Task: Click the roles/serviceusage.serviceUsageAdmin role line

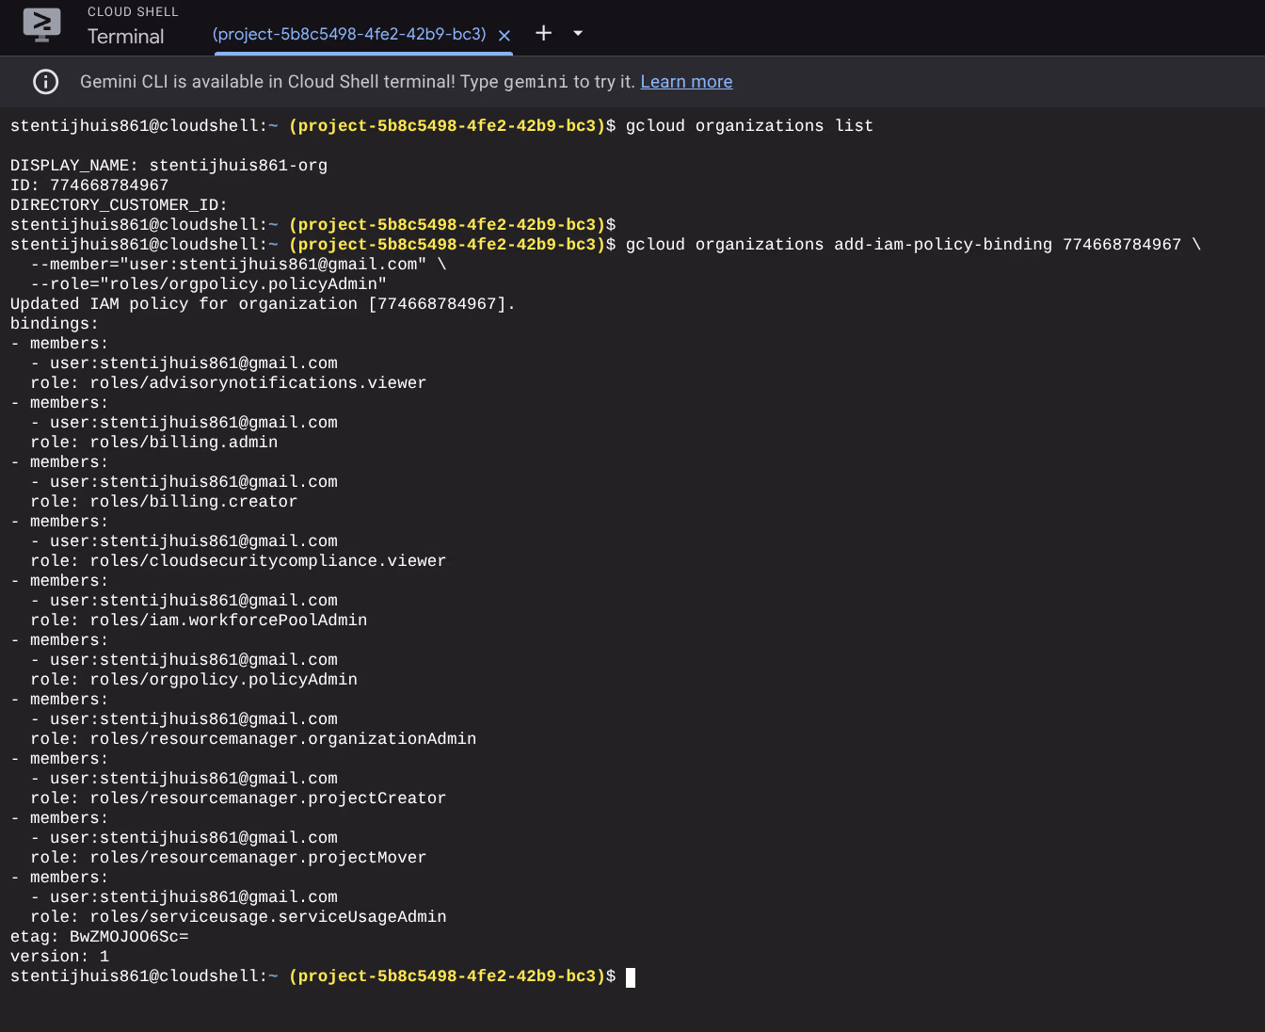Action: tap(238, 917)
